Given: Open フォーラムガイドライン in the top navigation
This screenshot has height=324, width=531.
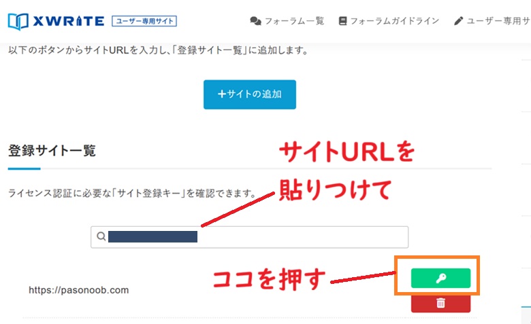Looking at the screenshot, I should point(389,21).
